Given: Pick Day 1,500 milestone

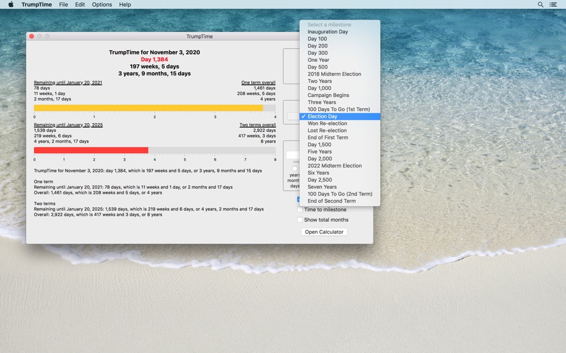Looking at the screenshot, I should (x=340, y=144).
